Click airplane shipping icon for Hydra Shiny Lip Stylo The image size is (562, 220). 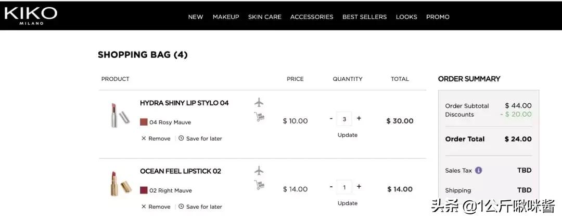click(x=259, y=102)
